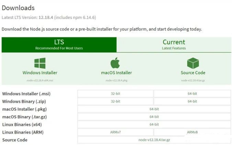Viewport: 232px width, 145px height.
Task: Switch to the Current Latest Features tab
Action: point(174,45)
